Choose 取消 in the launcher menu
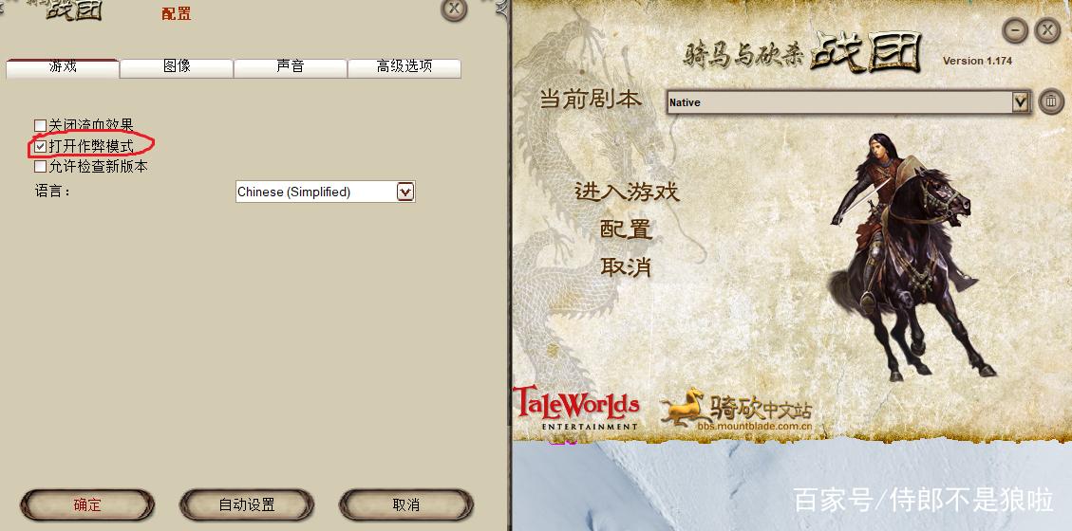 627,266
